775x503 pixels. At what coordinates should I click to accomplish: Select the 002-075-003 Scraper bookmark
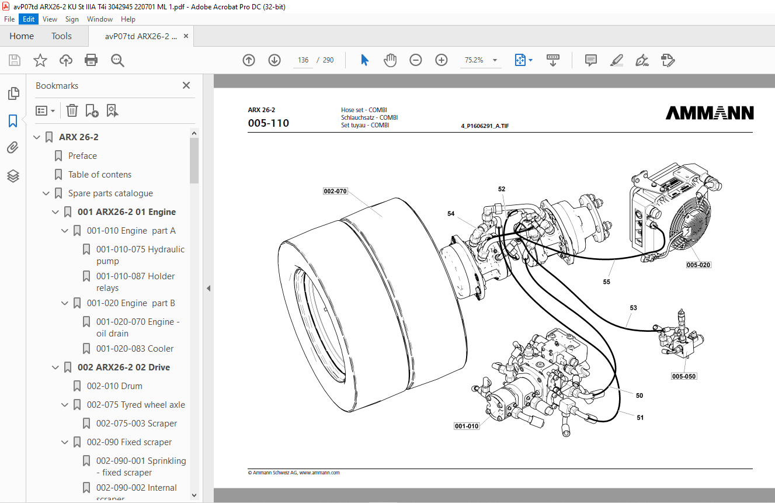coord(137,424)
